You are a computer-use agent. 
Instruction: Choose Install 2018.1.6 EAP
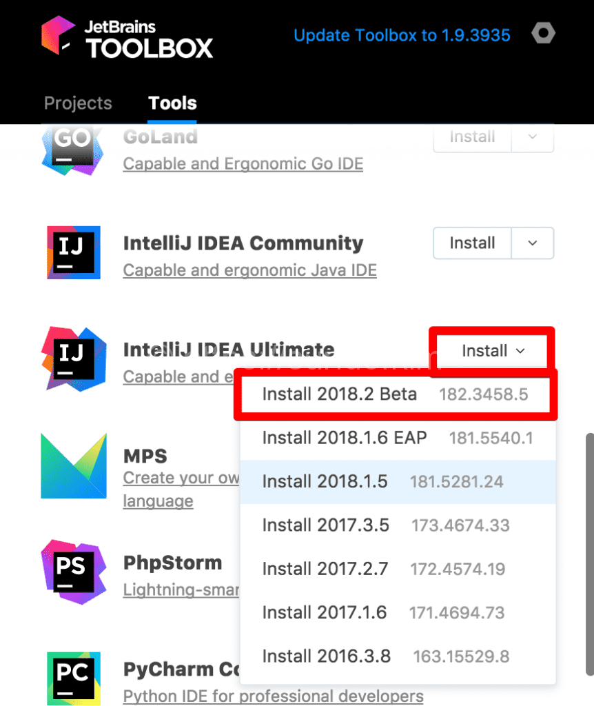pos(398,438)
